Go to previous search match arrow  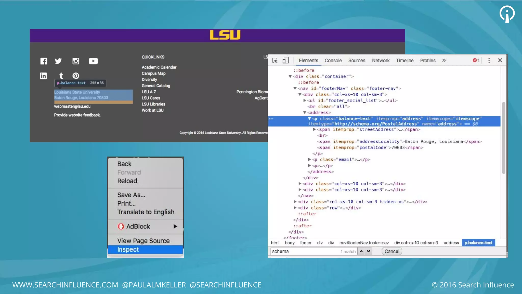point(361,251)
